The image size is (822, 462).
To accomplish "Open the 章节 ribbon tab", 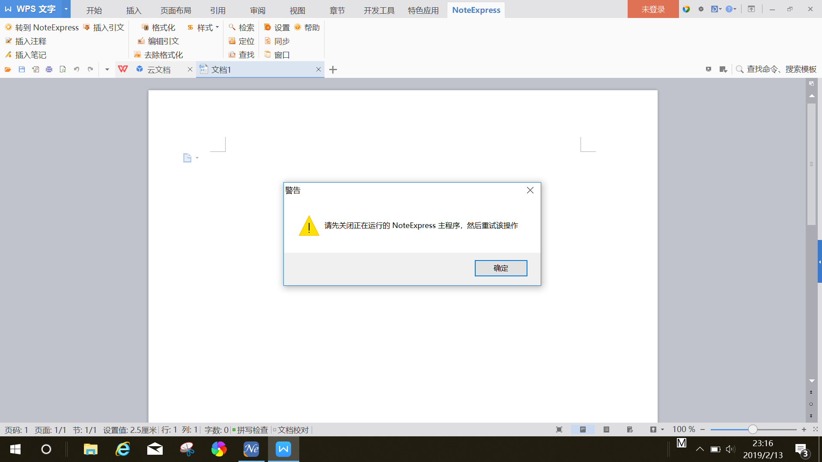I will [337, 10].
